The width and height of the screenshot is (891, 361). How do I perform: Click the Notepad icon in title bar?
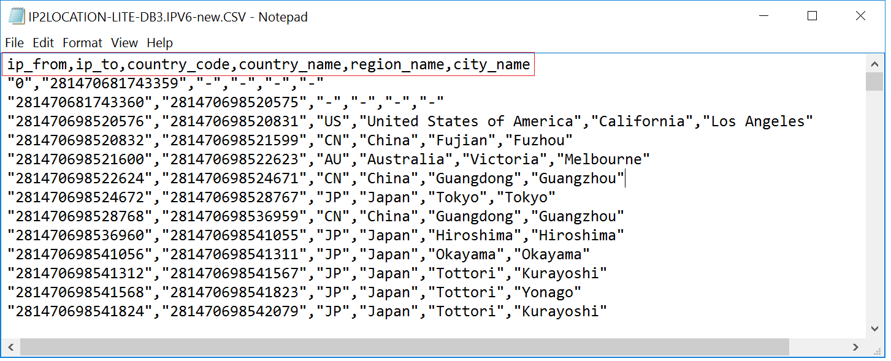coord(17,17)
